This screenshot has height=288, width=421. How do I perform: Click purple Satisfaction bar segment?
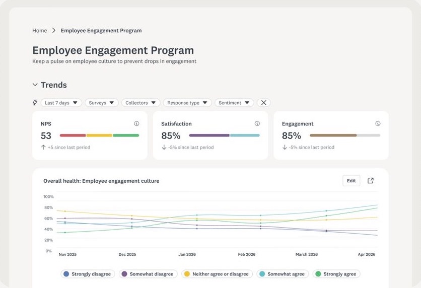[209, 135]
